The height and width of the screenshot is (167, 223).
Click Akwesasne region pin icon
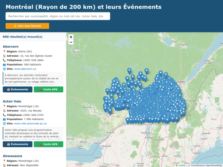pos(4,161)
